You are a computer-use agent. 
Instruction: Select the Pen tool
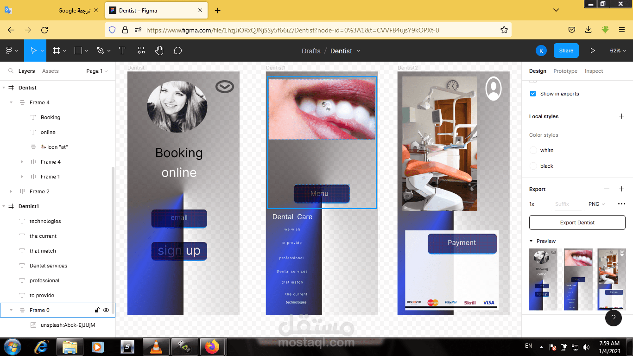click(101, 51)
